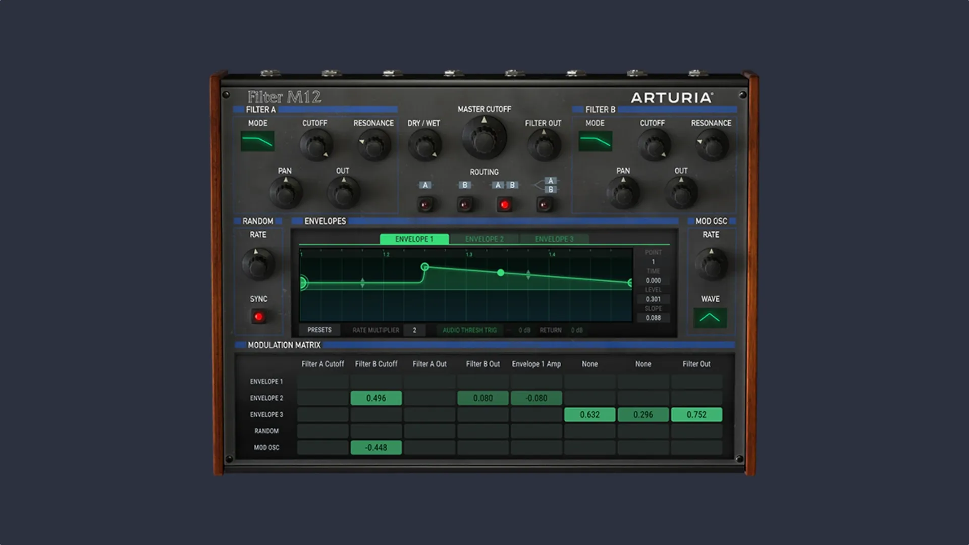Enable Audio Thresh Trig mode

tap(469, 330)
